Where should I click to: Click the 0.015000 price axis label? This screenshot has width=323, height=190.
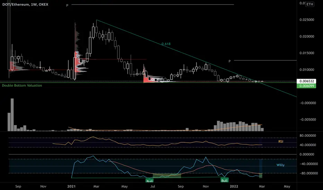point(307,53)
